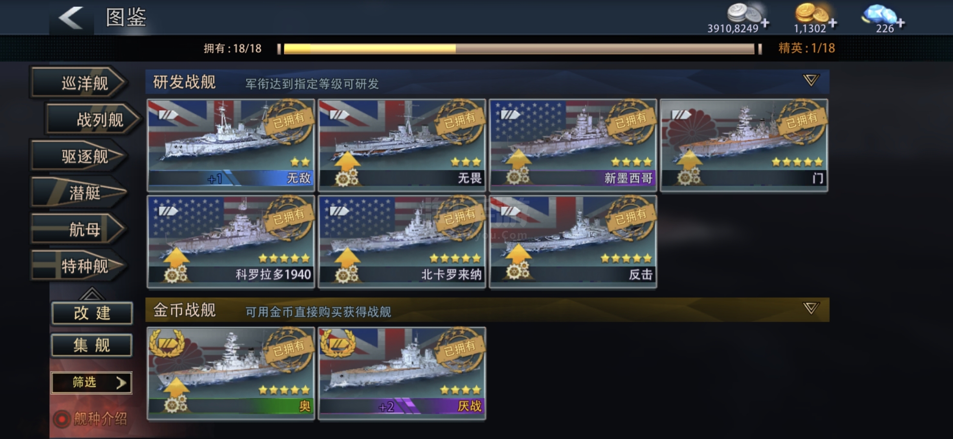Open the 集舰 button

click(92, 346)
